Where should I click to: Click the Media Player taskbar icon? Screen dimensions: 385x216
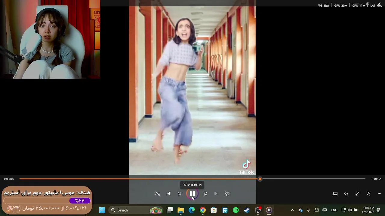tap(269, 210)
